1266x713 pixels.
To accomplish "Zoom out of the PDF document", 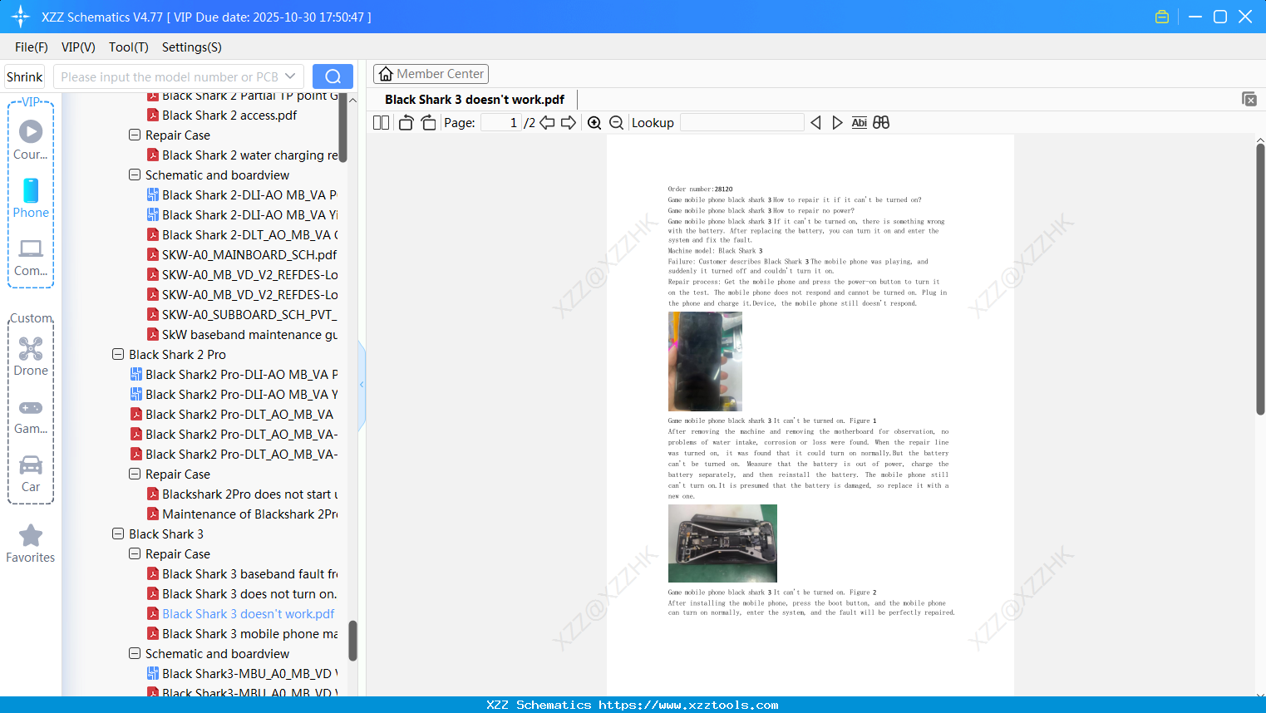I will pos(616,123).
